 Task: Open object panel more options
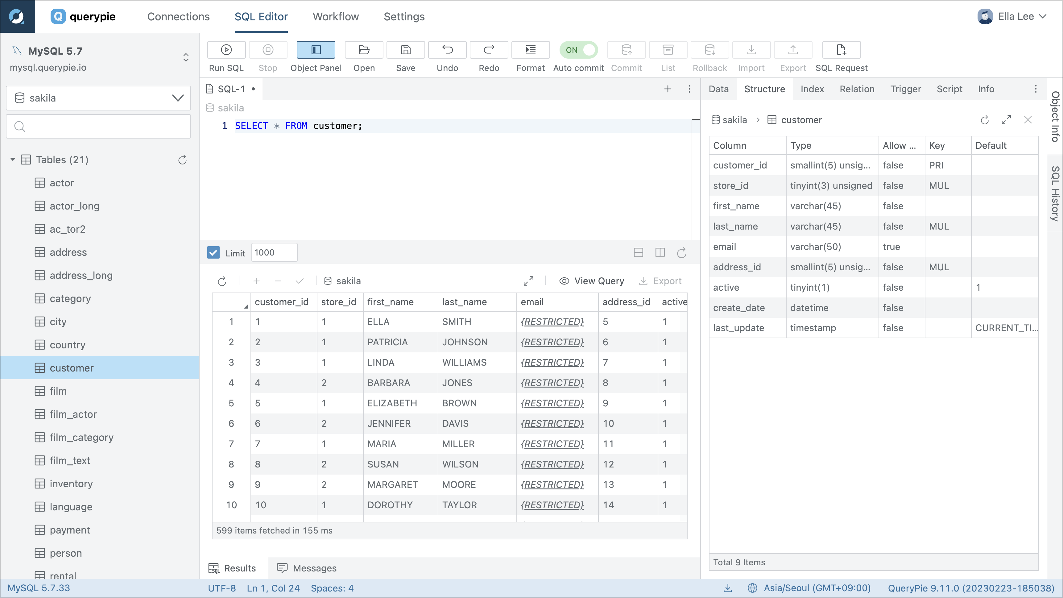tap(1036, 89)
